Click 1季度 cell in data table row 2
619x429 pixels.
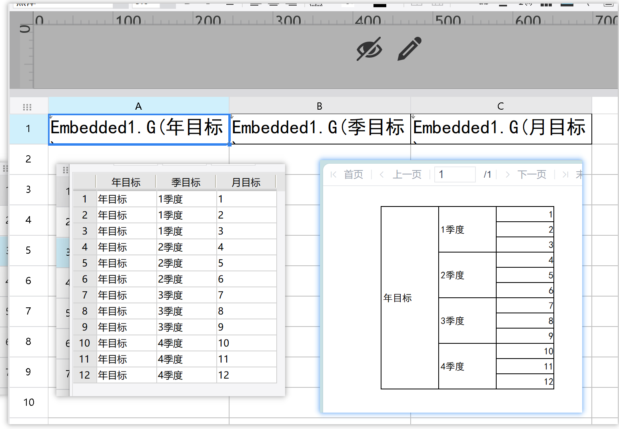(186, 215)
